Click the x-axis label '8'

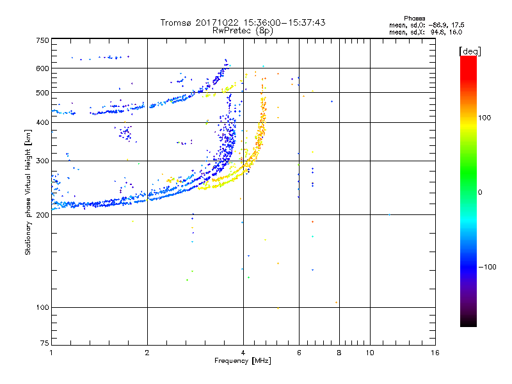point(339,353)
